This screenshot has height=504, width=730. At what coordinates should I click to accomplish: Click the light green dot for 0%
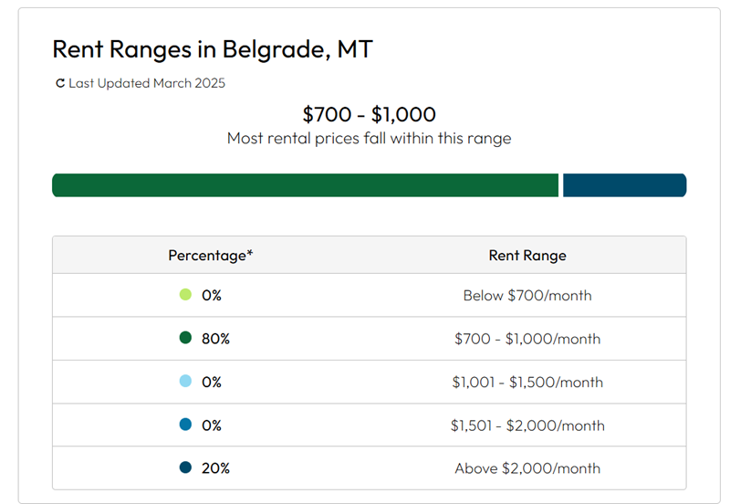185,295
